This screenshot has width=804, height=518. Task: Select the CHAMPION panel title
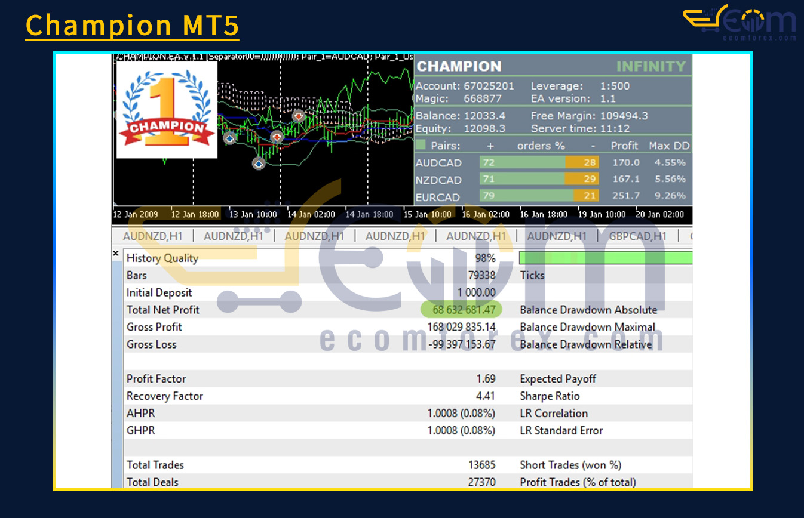459,66
